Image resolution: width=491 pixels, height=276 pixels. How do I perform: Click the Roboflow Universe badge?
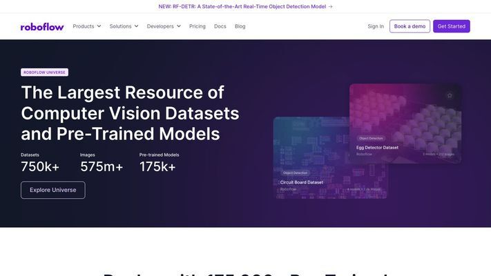pyautogui.click(x=44, y=72)
